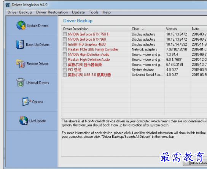Click the Driver Magician title bar icon
This screenshot has height=169, width=207.
coord(8,5)
